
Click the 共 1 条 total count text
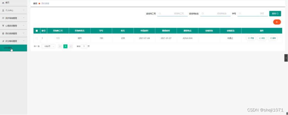point(37,46)
